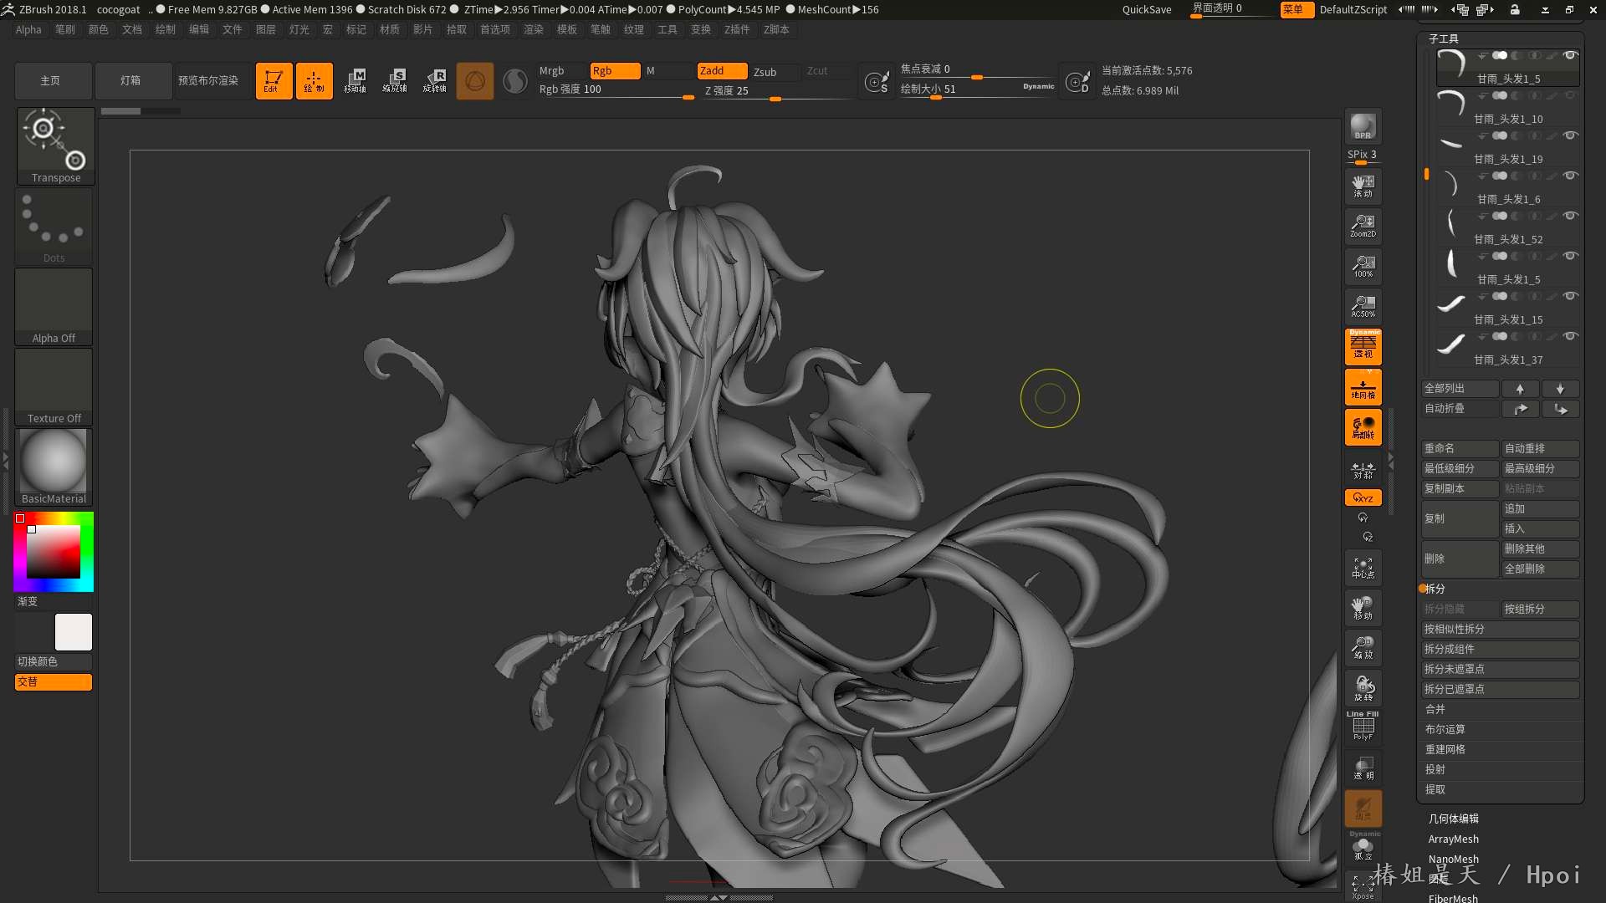Enable 移动轴 move mode icon

[x=355, y=80]
